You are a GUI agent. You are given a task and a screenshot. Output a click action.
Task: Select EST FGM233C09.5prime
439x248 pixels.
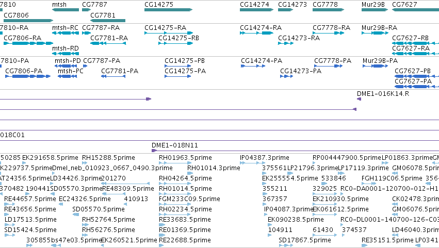point(175,204)
